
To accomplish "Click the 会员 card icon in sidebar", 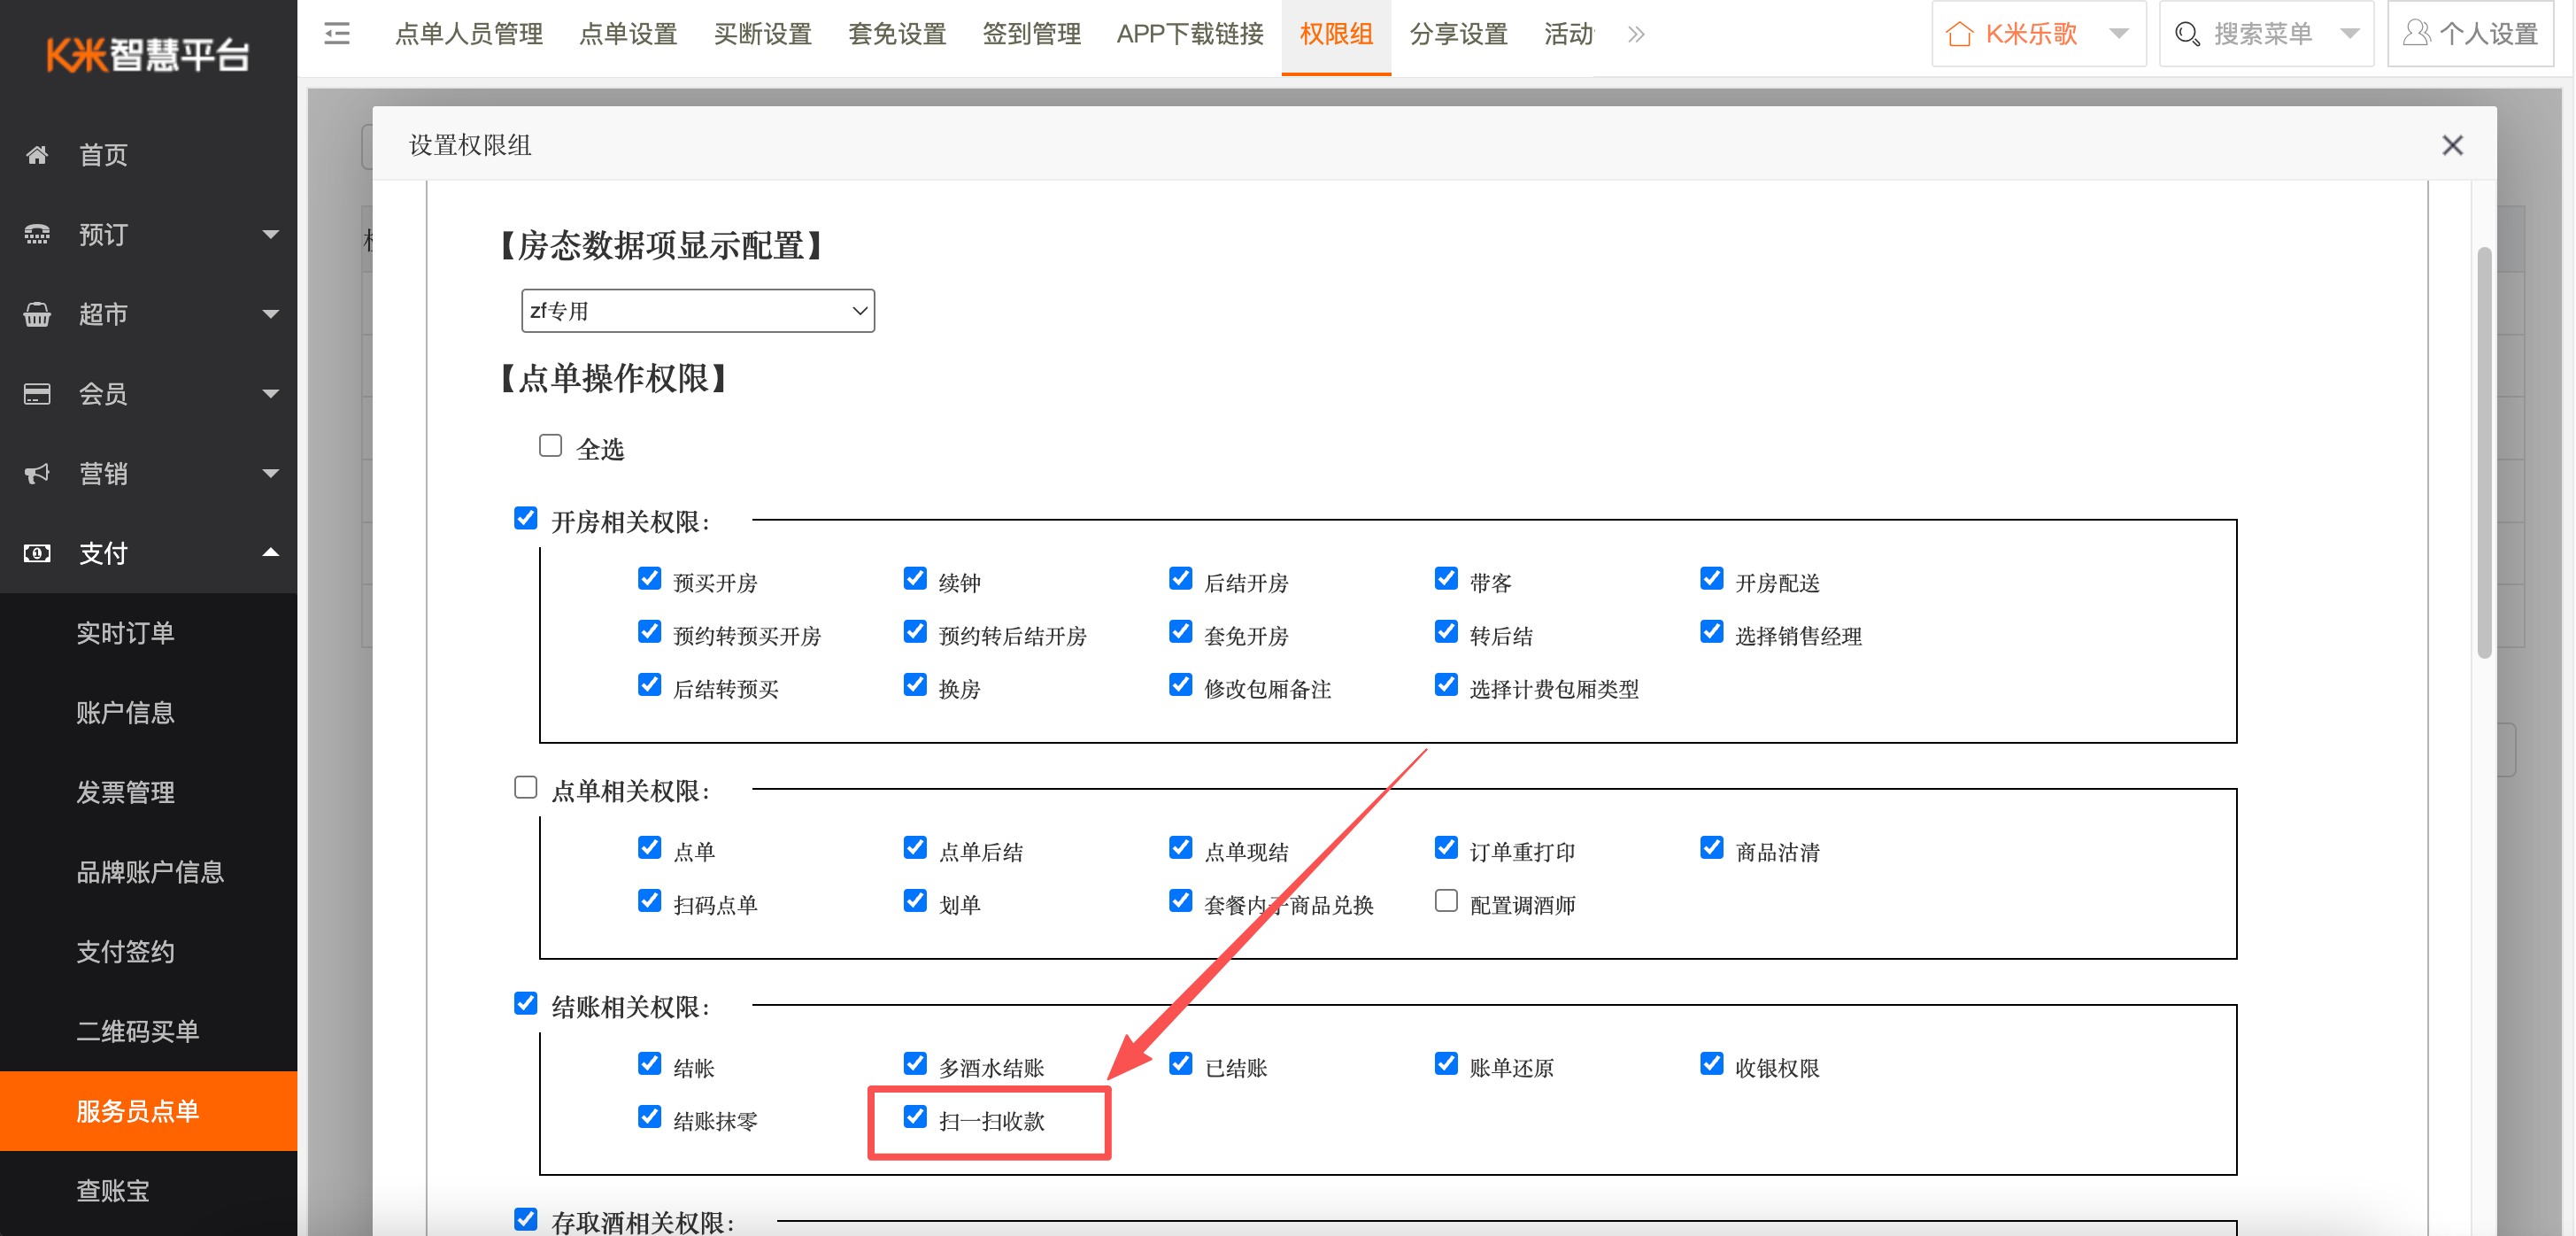I will 37,394.
